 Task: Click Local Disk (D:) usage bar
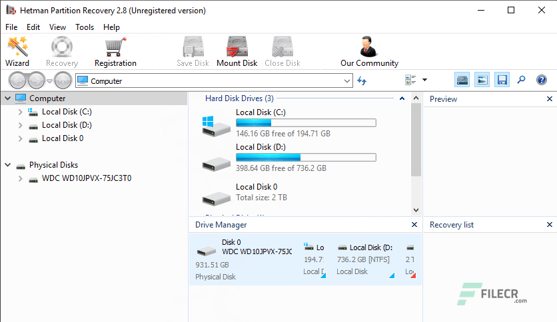coord(306,157)
